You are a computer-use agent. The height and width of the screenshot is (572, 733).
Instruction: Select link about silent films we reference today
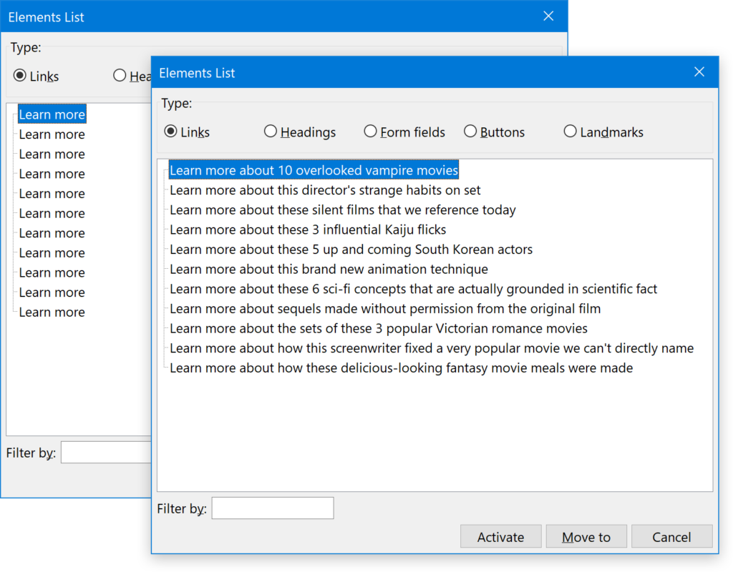coord(343,209)
